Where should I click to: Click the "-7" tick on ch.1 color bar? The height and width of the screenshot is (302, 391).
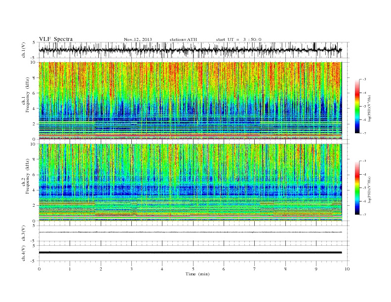[x=364, y=133]
